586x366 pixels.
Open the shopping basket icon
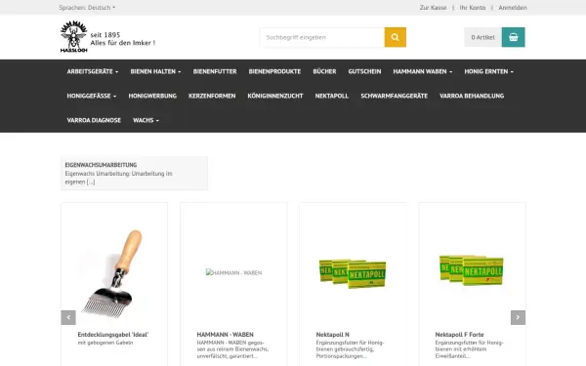(x=513, y=37)
